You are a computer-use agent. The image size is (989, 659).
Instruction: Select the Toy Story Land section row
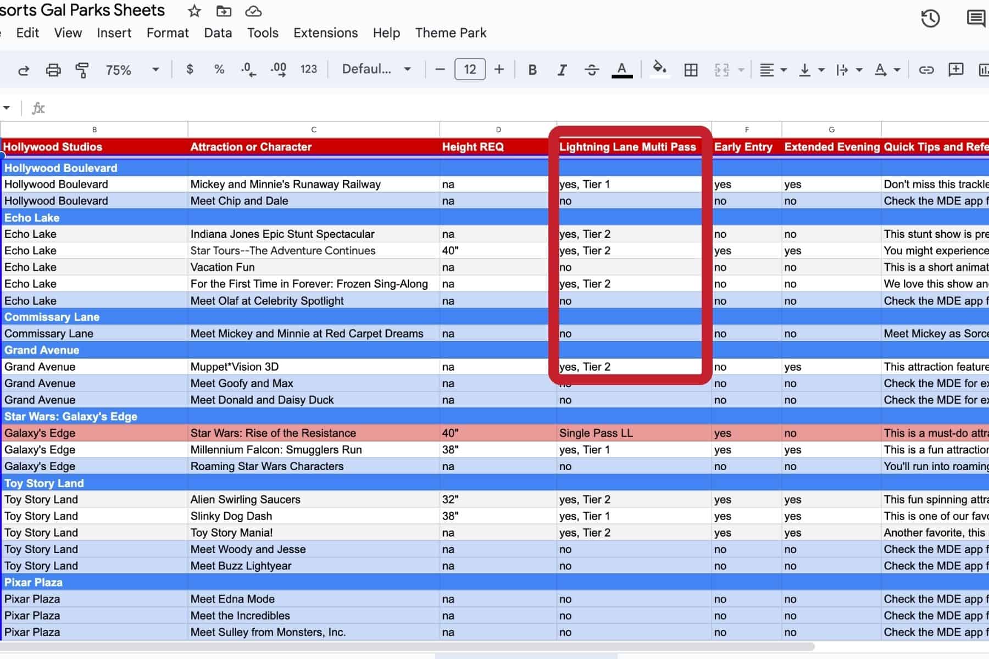point(494,483)
